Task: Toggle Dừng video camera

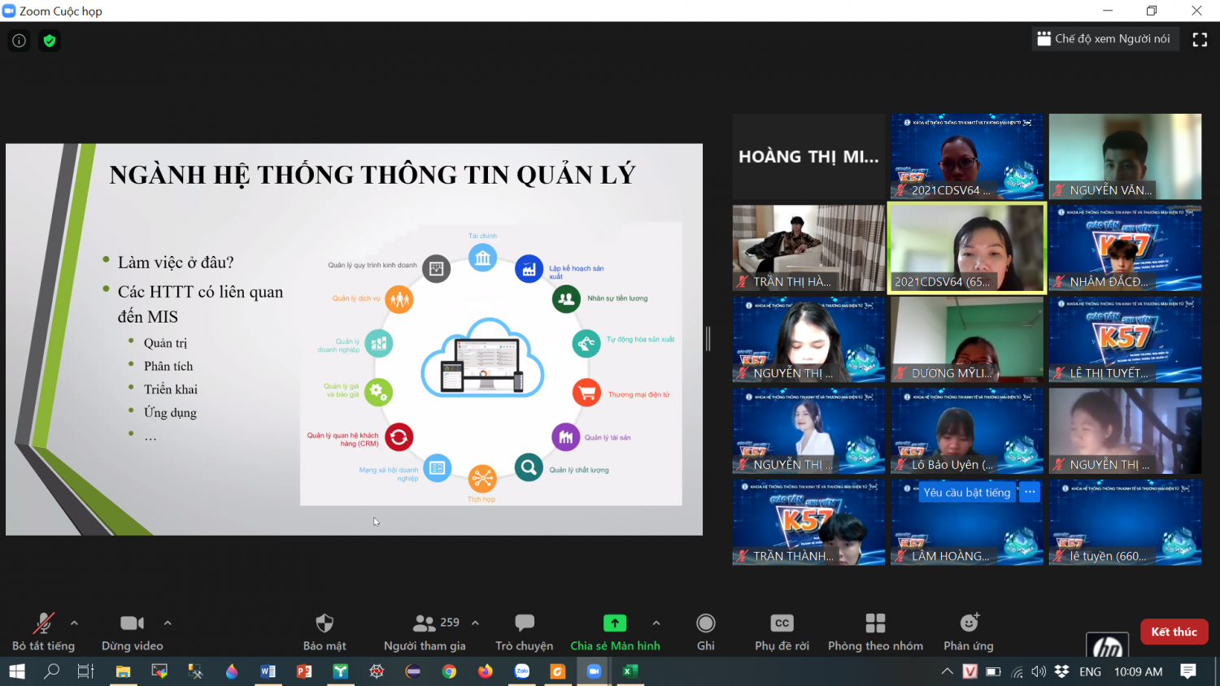Action: [x=132, y=632]
